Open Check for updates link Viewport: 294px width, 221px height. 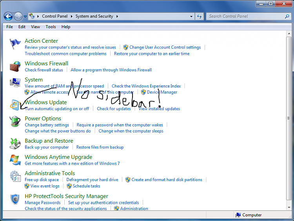tap(114, 109)
